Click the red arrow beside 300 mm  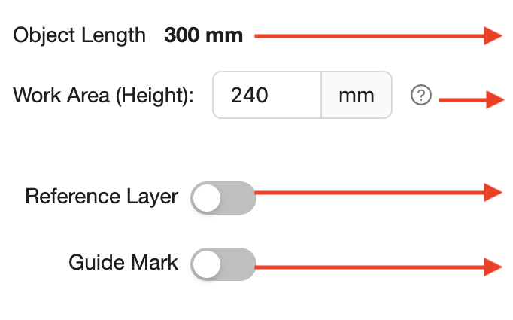click(378, 35)
